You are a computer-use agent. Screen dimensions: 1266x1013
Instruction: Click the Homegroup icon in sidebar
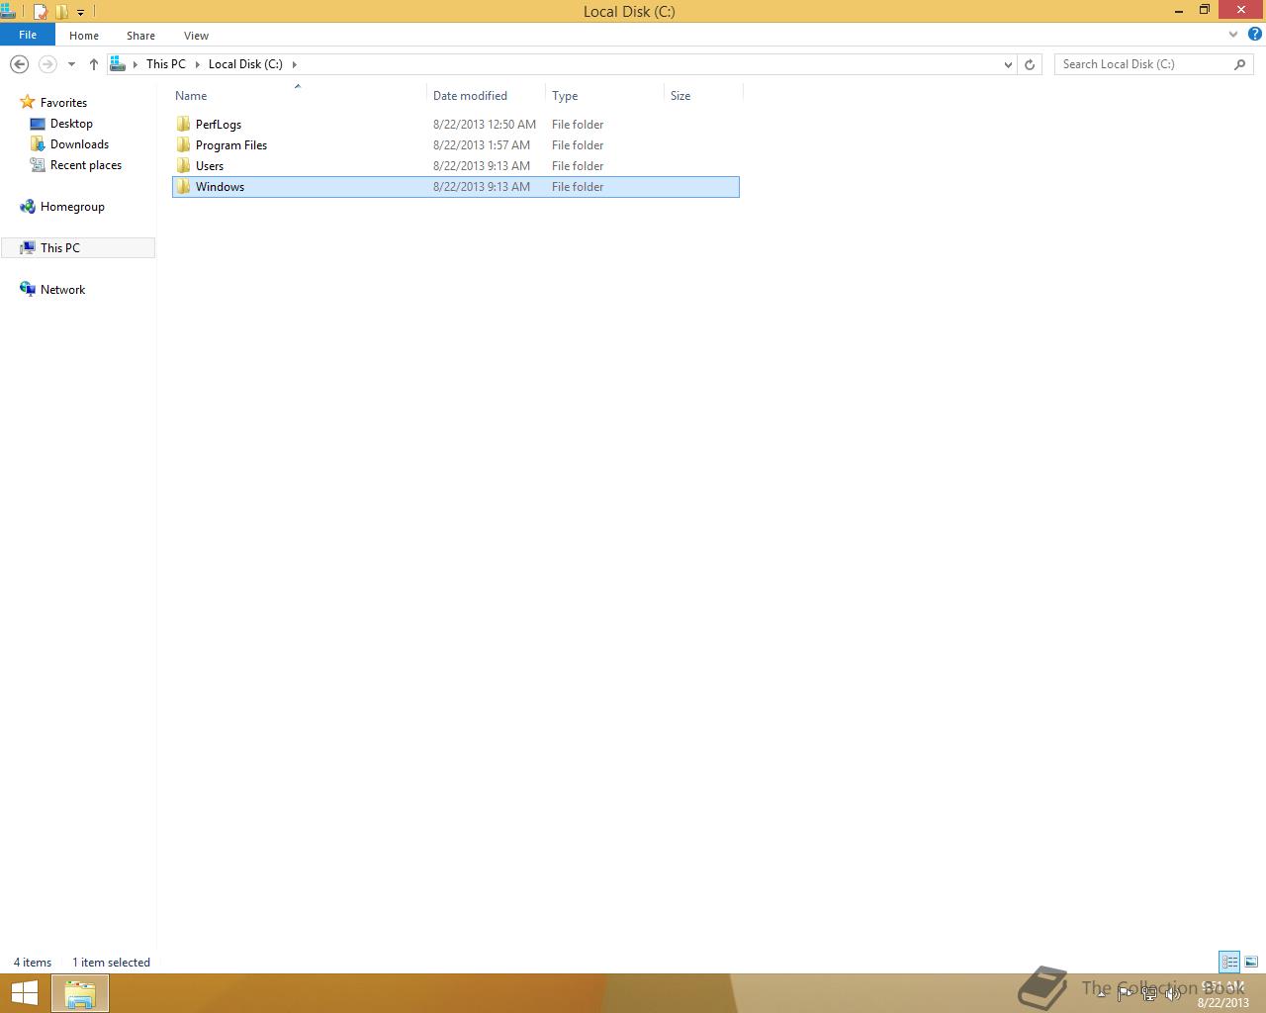pos(28,207)
